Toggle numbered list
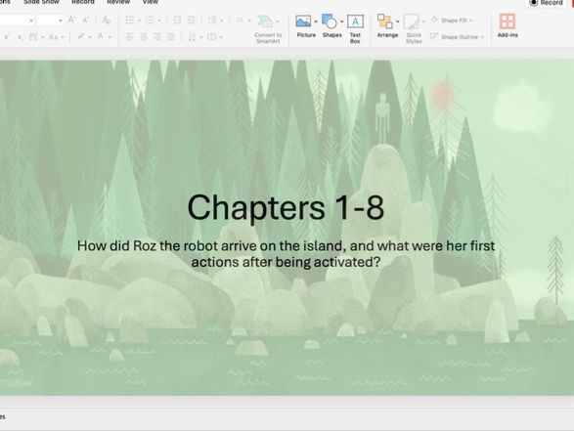Screen dimensions: 574x431 pos(150,21)
